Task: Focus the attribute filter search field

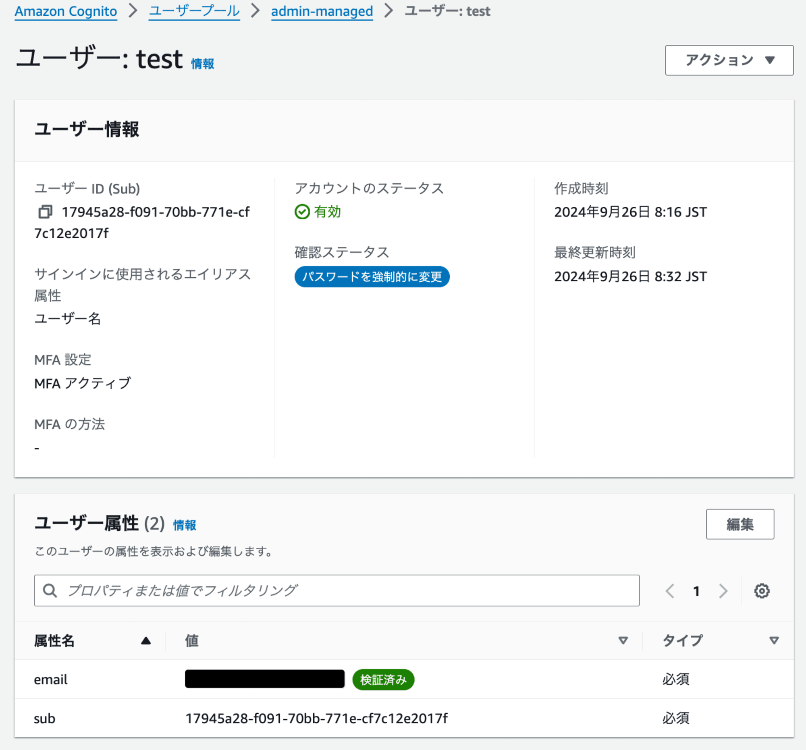Action: point(337,591)
